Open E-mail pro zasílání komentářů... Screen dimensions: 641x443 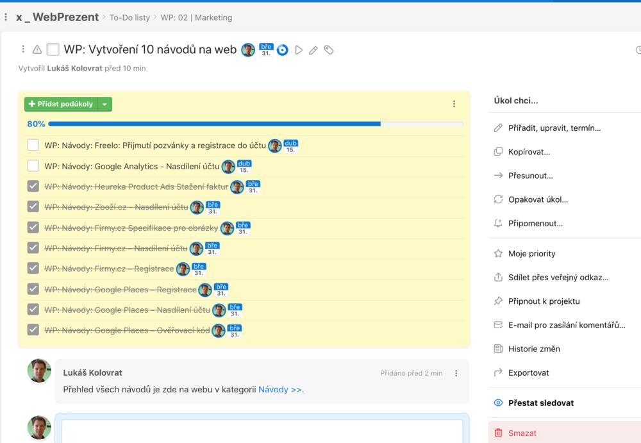tap(567, 325)
